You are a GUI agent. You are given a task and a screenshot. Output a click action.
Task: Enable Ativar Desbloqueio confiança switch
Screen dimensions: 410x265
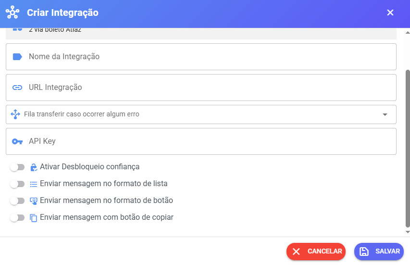[x=17, y=167]
